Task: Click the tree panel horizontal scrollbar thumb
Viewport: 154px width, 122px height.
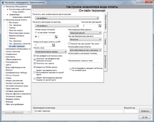Action: [x=14, y=112]
